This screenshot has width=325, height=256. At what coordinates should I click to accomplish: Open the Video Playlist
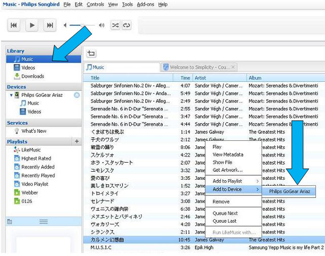click(x=34, y=184)
